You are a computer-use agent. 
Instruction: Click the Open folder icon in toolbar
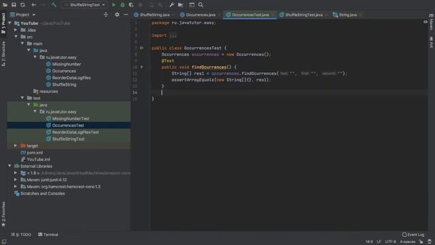coord(5,5)
